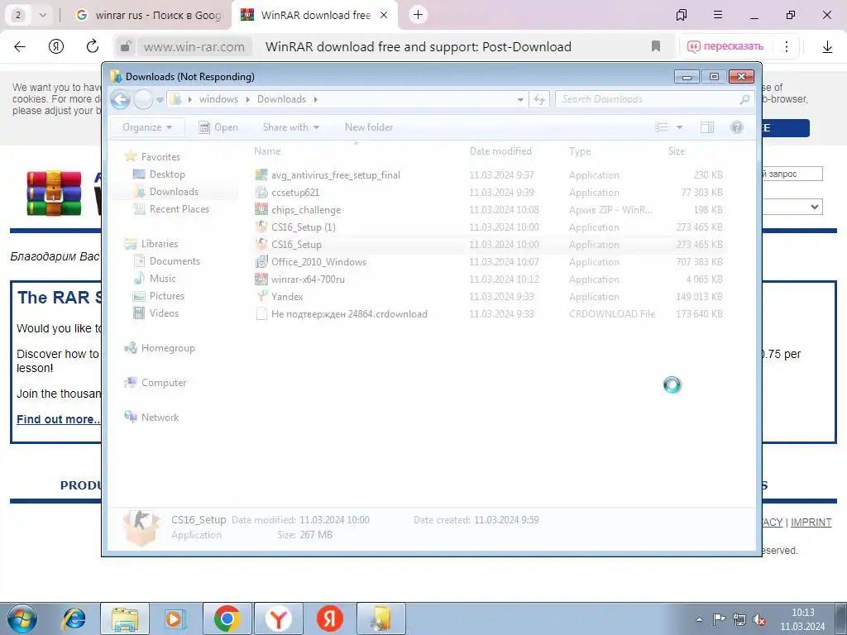
Task: Select winrar-x64-700ru file icon
Action: point(261,279)
